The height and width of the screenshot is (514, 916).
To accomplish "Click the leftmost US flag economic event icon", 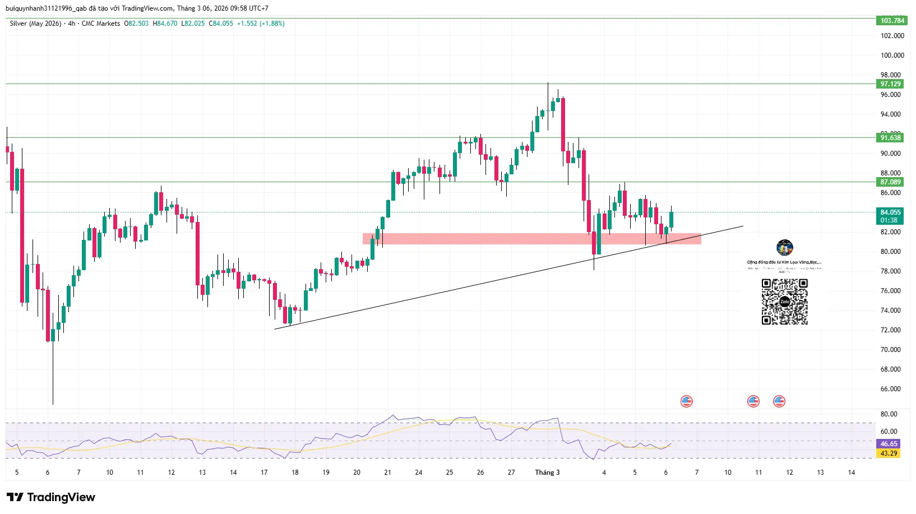I will (686, 401).
